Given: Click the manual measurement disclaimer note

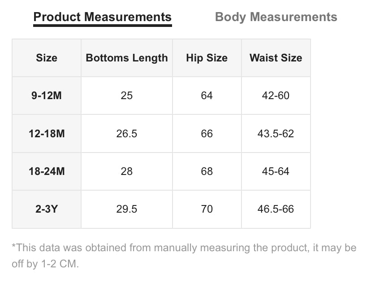Looking at the screenshot, I should 184,256.
